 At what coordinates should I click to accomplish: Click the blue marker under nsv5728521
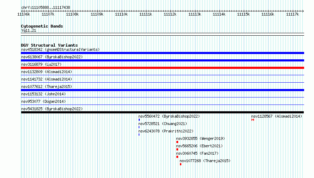pos(139,127)
